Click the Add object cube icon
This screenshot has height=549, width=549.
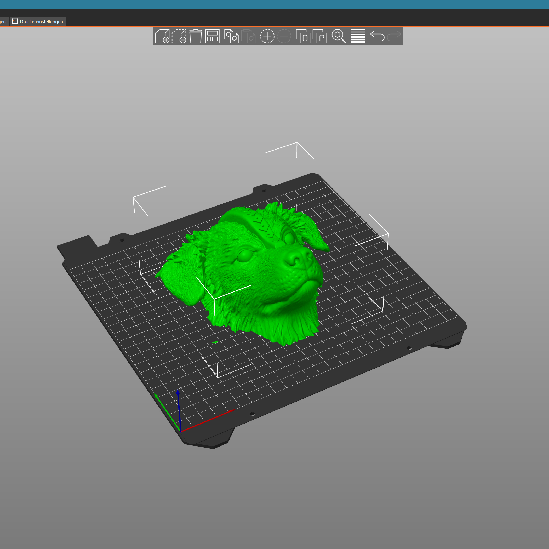pyautogui.click(x=162, y=36)
